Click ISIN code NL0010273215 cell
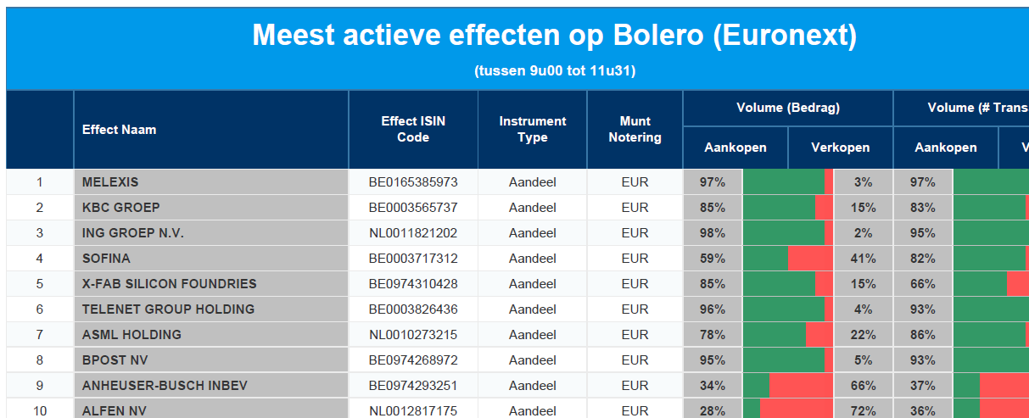This screenshot has width=1029, height=418. pos(413,335)
